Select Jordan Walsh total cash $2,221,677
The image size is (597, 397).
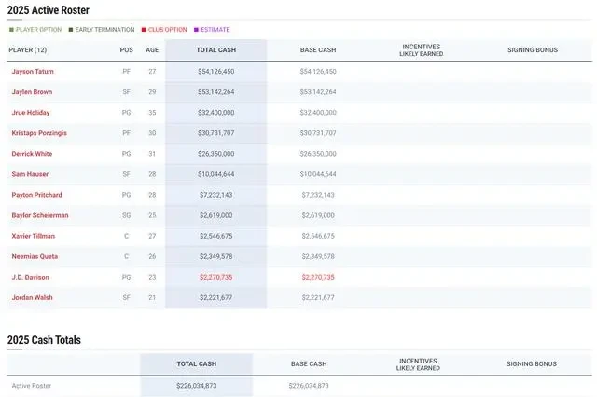tap(216, 297)
